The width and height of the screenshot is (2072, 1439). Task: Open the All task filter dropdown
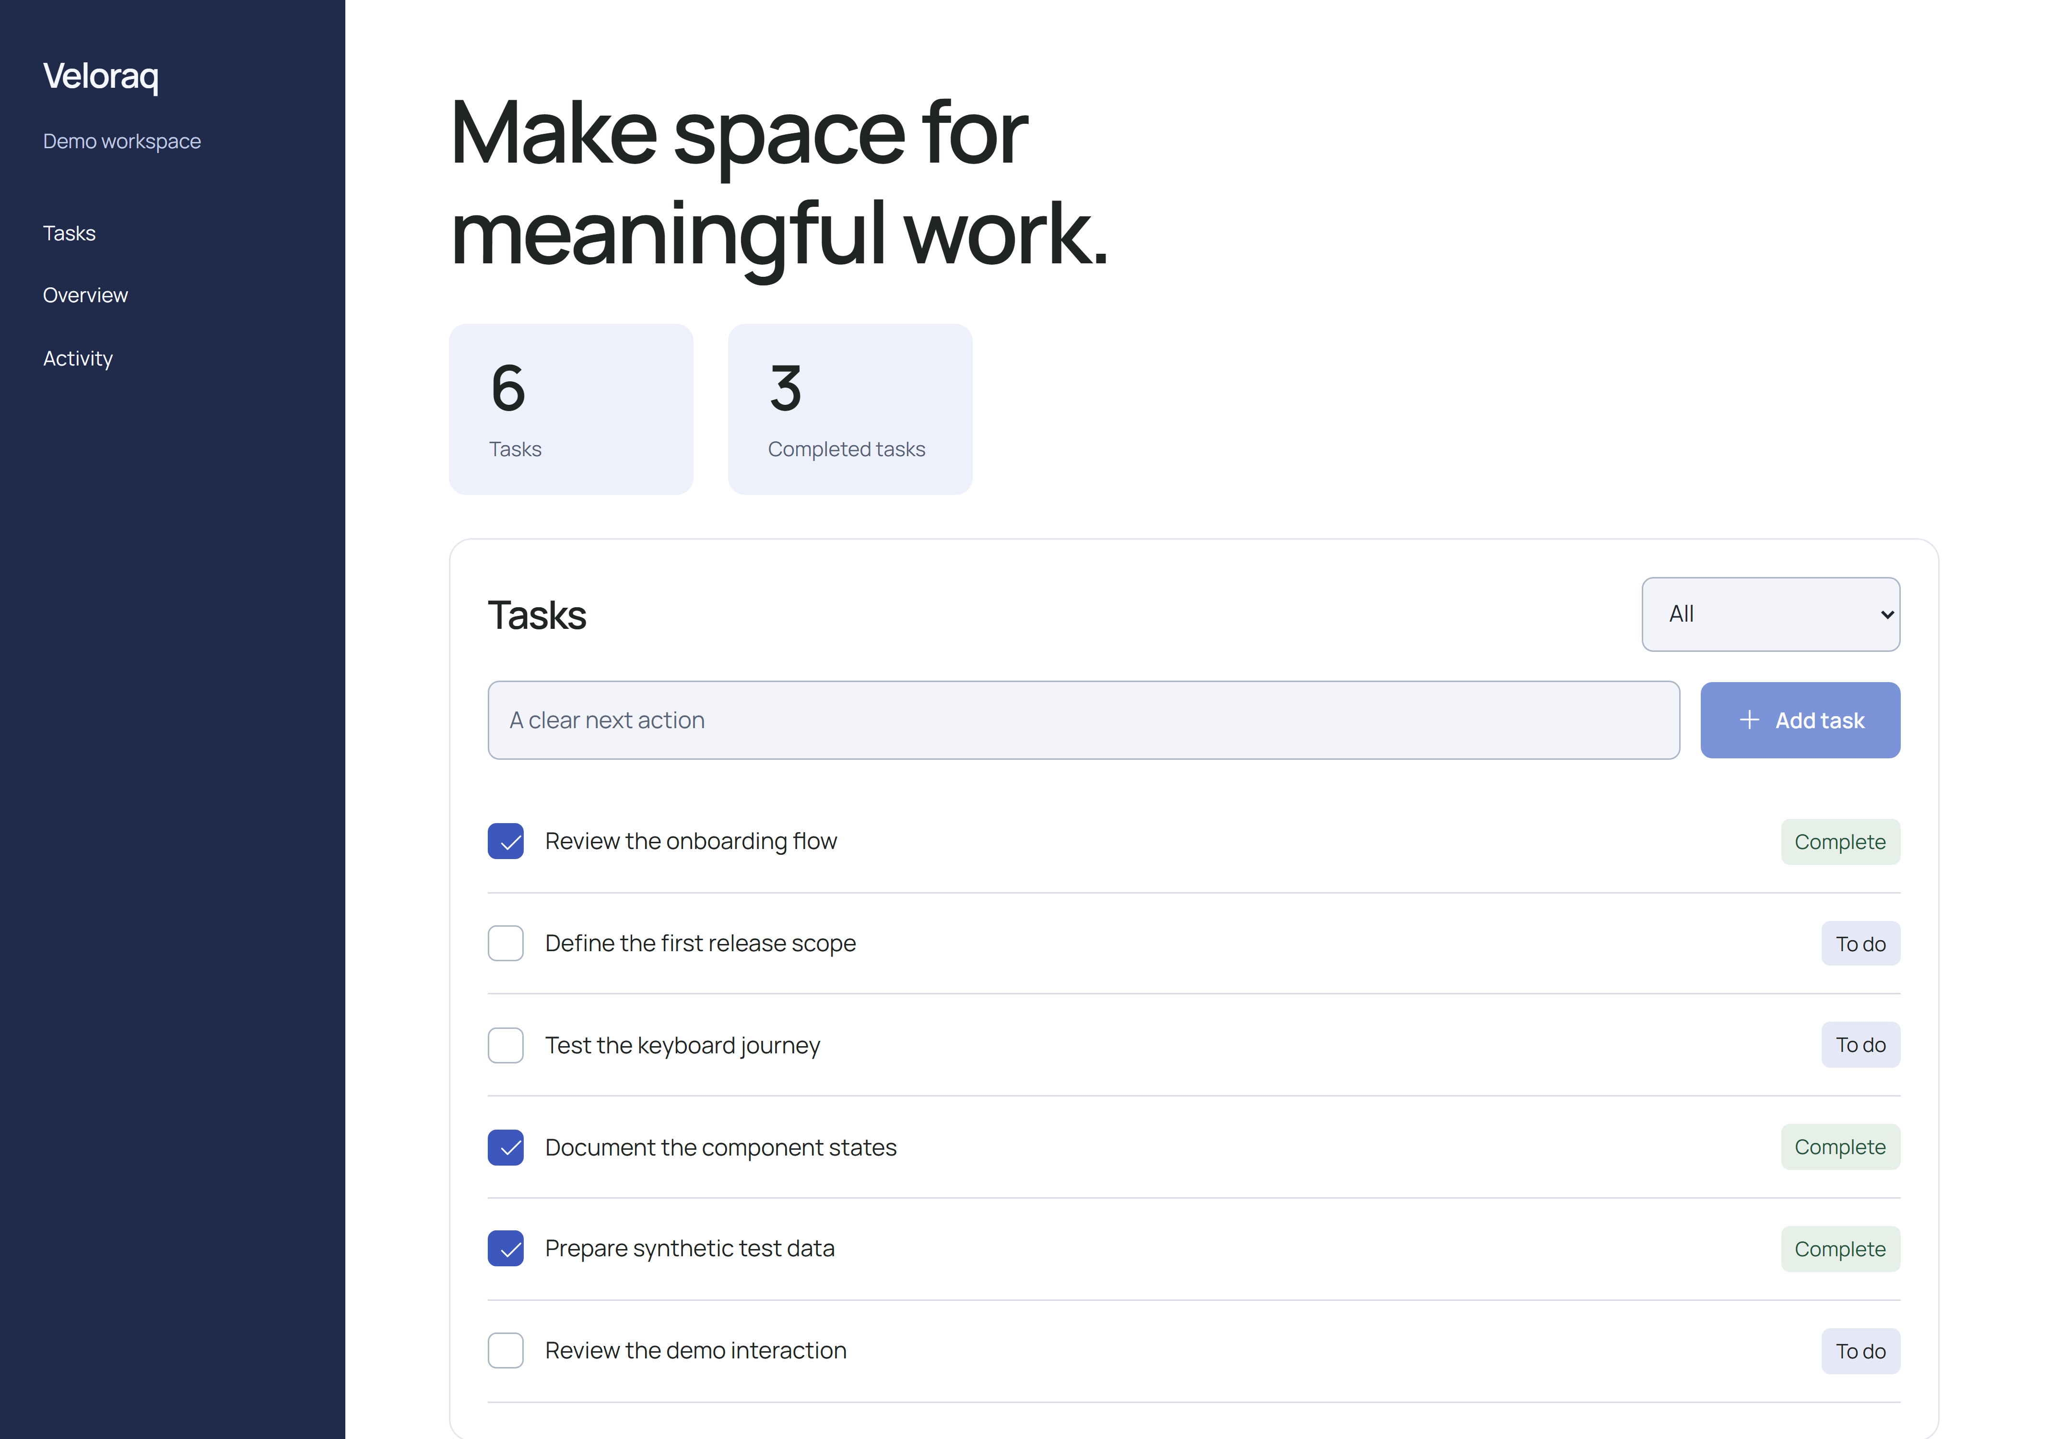tap(1770, 614)
